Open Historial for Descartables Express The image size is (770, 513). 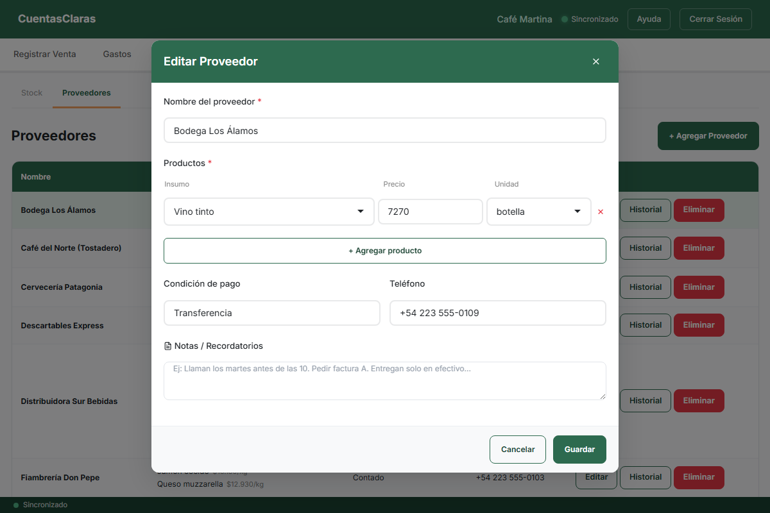click(x=646, y=325)
